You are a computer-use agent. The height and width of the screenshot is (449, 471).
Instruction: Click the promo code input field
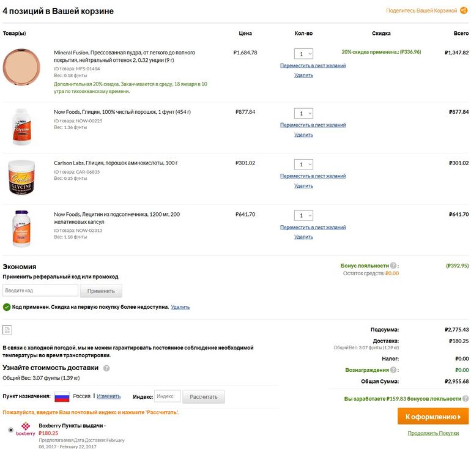tap(40, 291)
